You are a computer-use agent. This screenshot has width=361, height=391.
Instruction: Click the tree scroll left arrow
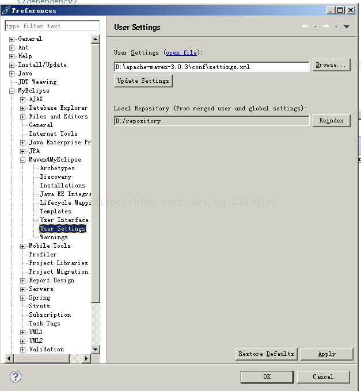pyautogui.click(x=9, y=359)
